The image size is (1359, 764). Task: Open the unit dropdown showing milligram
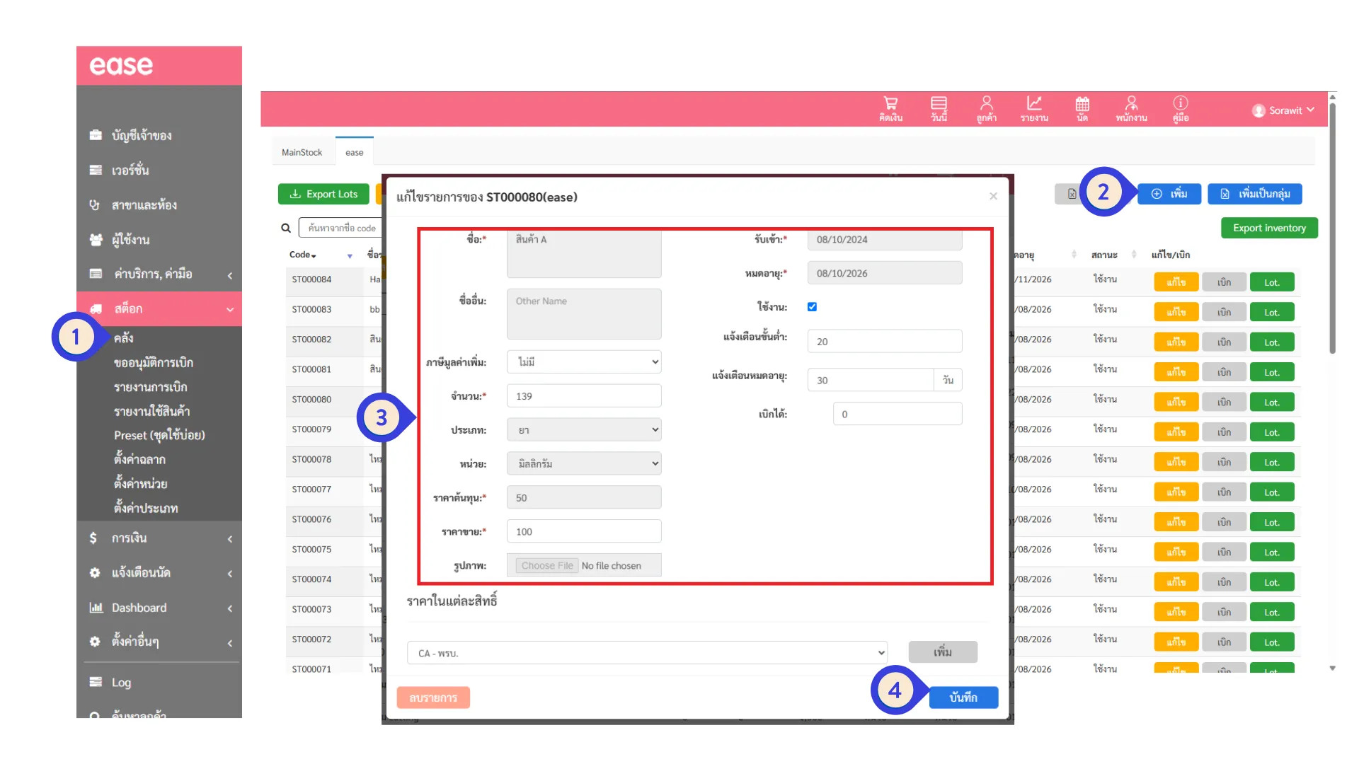(x=584, y=464)
